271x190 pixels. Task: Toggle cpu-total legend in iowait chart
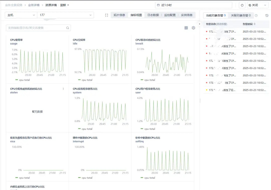tap(148, 80)
